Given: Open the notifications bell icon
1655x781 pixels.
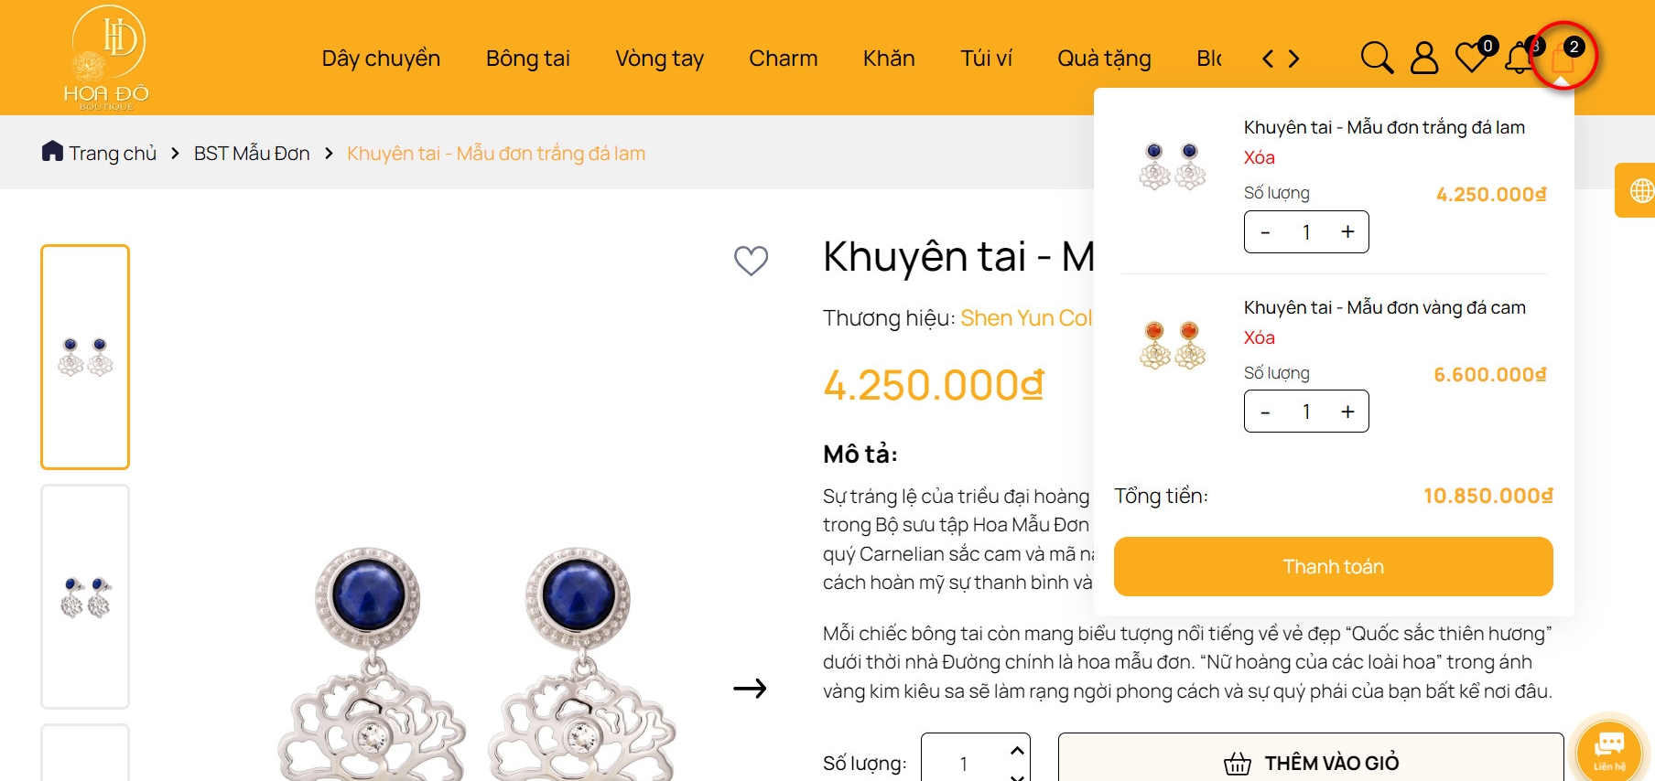Looking at the screenshot, I should 1520,58.
